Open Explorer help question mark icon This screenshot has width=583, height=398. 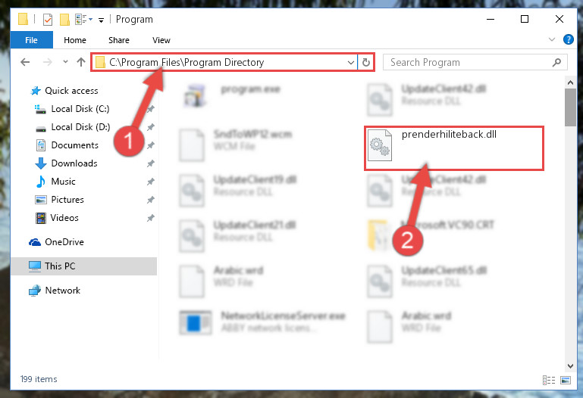568,39
